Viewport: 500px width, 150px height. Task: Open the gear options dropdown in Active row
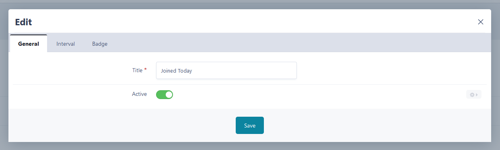click(474, 95)
